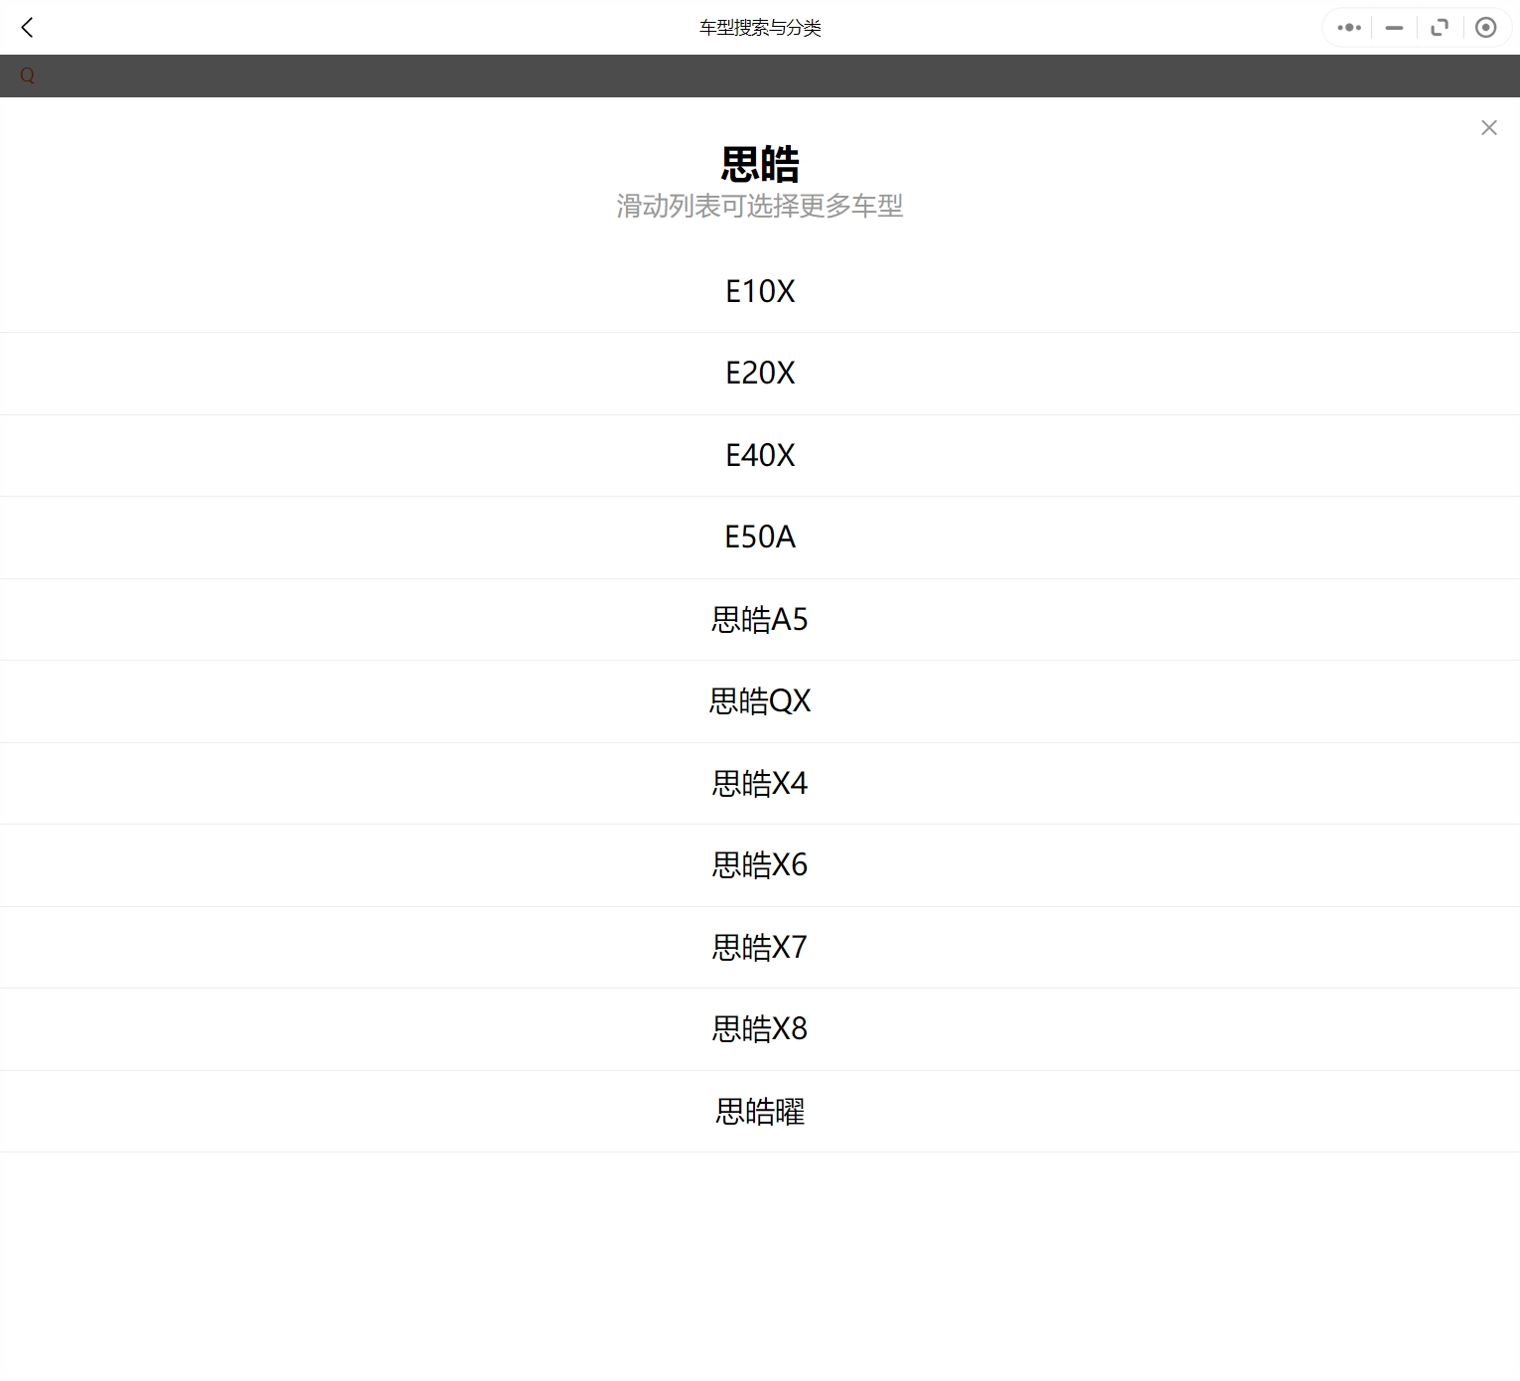Image resolution: width=1520 pixels, height=1381 pixels.
Task: Select the 思皓X4 entry
Action: point(760,783)
